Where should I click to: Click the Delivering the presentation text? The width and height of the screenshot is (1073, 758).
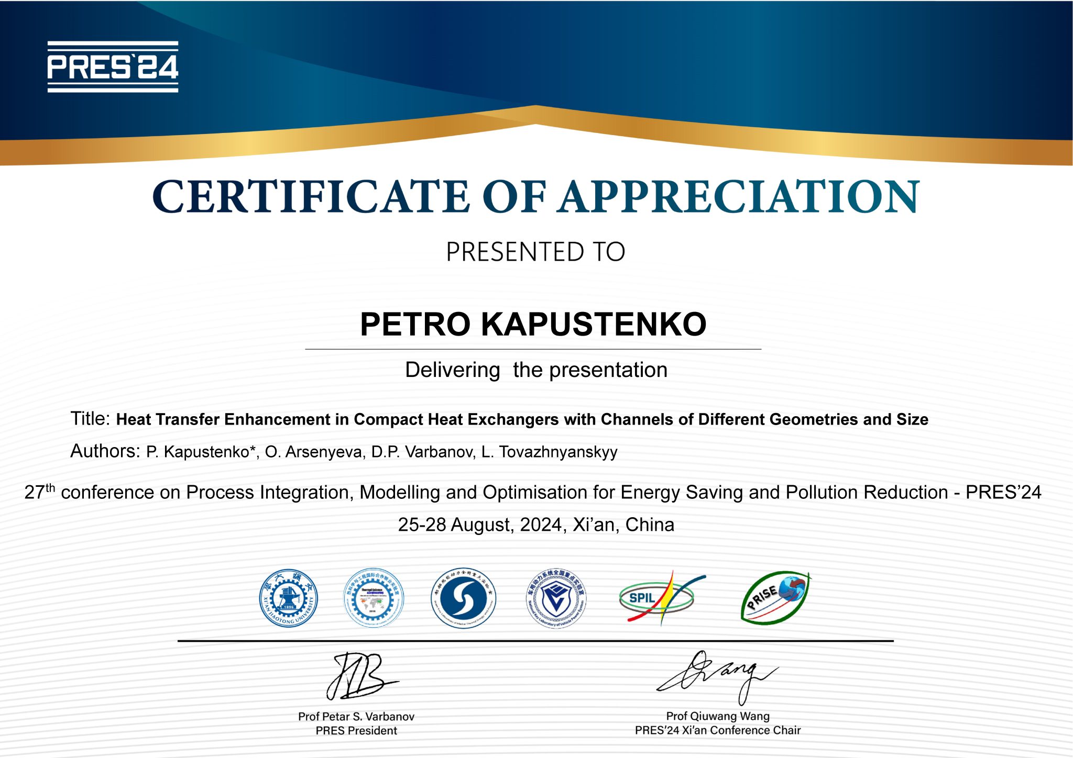click(x=535, y=370)
